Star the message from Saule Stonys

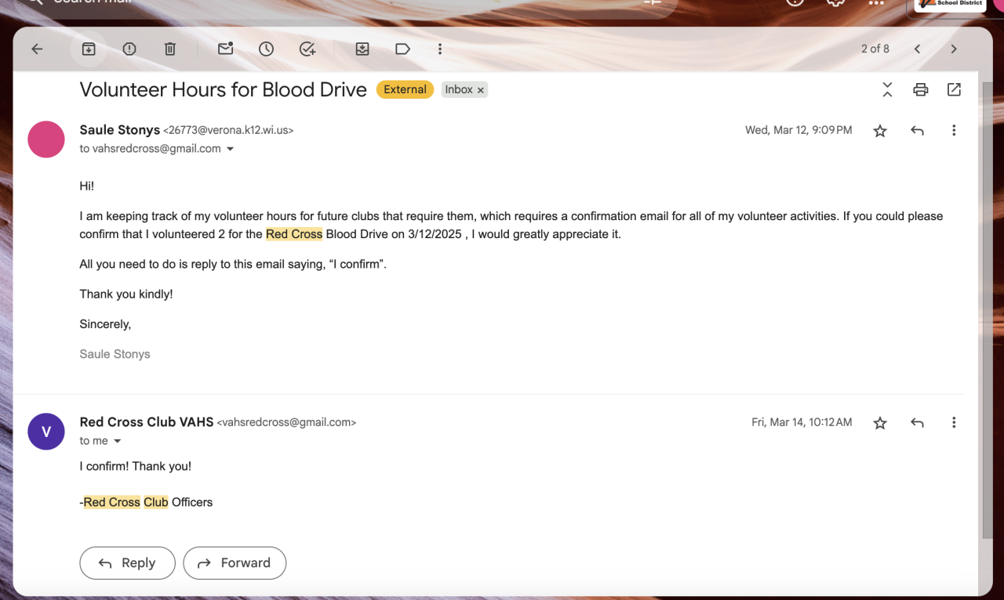pos(880,131)
